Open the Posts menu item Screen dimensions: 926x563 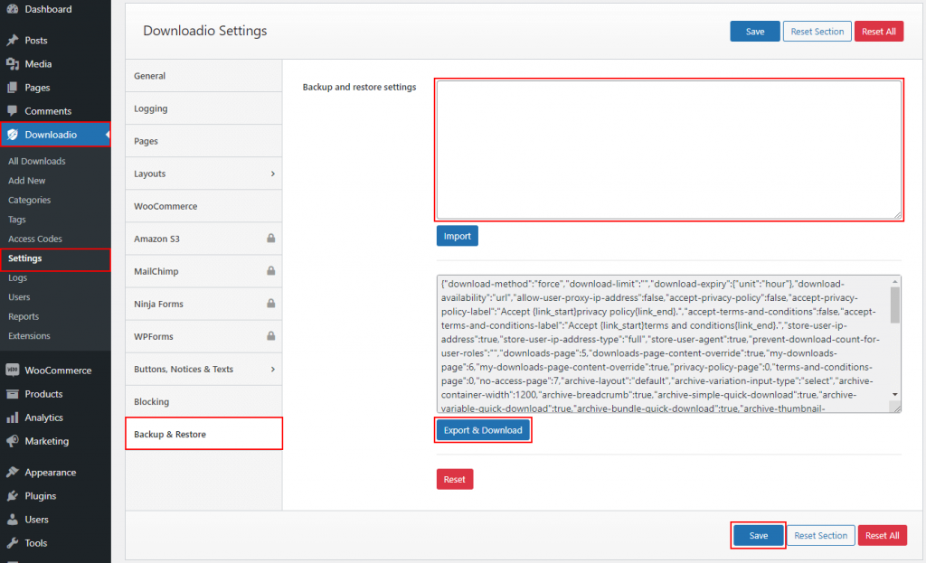pos(55,40)
